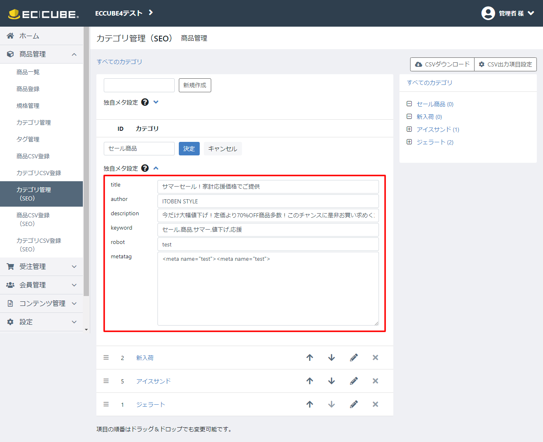
Task: Collapse the lower 独自メタ設定 chevron
Action: [156, 168]
